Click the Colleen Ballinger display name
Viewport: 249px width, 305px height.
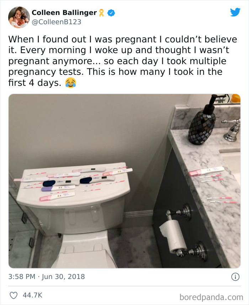point(64,12)
